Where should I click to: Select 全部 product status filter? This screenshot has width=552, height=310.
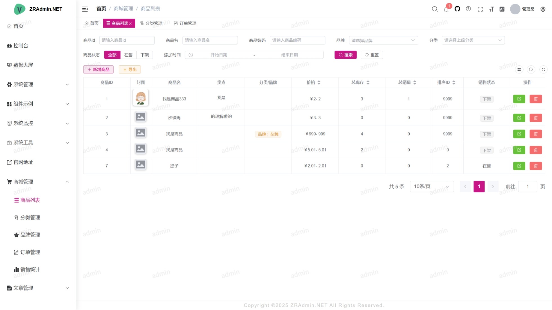click(112, 55)
